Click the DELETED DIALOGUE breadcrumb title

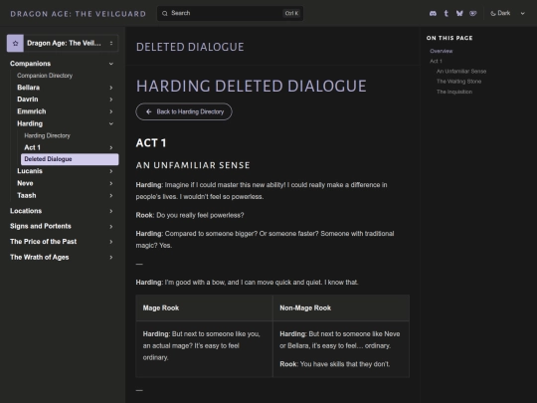point(190,47)
